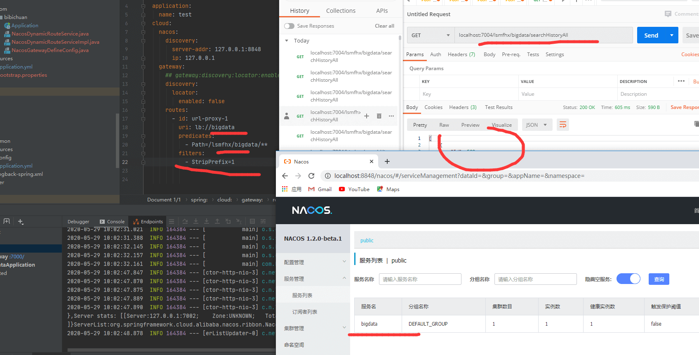Click the wrap lines icon in response body

click(x=563, y=125)
